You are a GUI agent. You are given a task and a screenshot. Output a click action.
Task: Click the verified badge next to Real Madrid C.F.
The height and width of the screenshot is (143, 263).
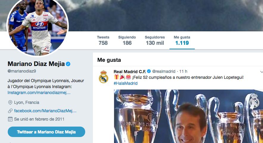149,72
